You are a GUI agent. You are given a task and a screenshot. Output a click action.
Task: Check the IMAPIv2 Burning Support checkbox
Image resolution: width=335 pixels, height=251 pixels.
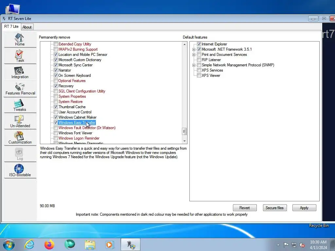(x=56, y=49)
